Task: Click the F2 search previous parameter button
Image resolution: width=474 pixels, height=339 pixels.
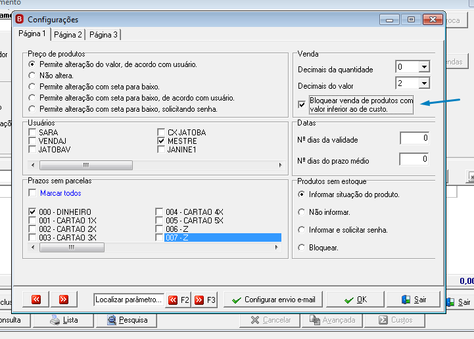Action: pos(178,300)
